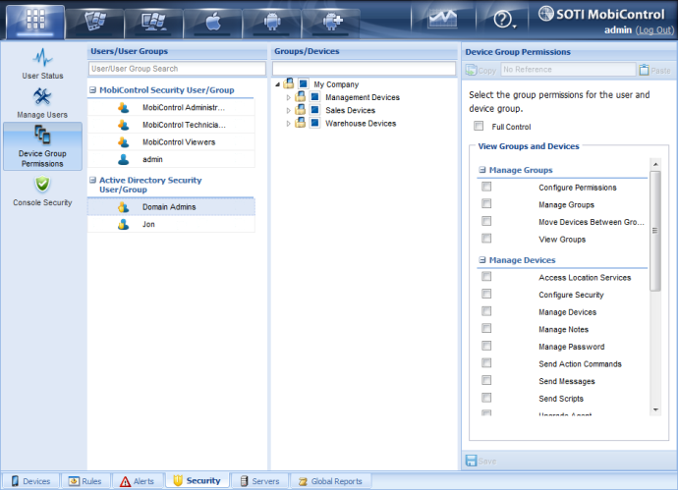Click the permissions scroll down arrow

pyautogui.click(x=655, y=409)
